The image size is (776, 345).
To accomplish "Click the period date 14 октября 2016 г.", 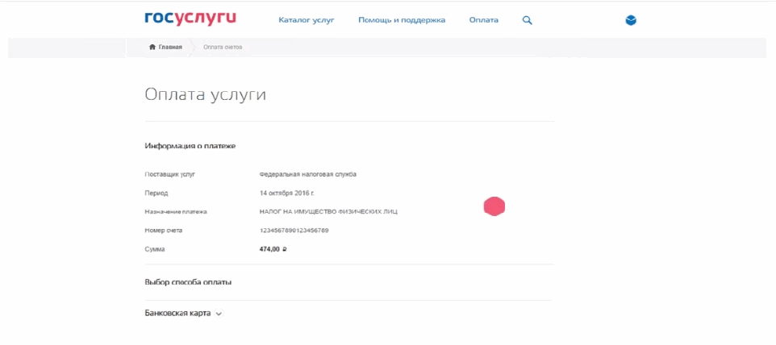I will point(286,193).
